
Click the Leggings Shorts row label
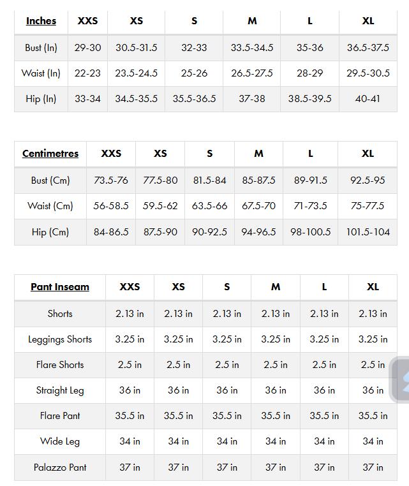coord(60,339)
